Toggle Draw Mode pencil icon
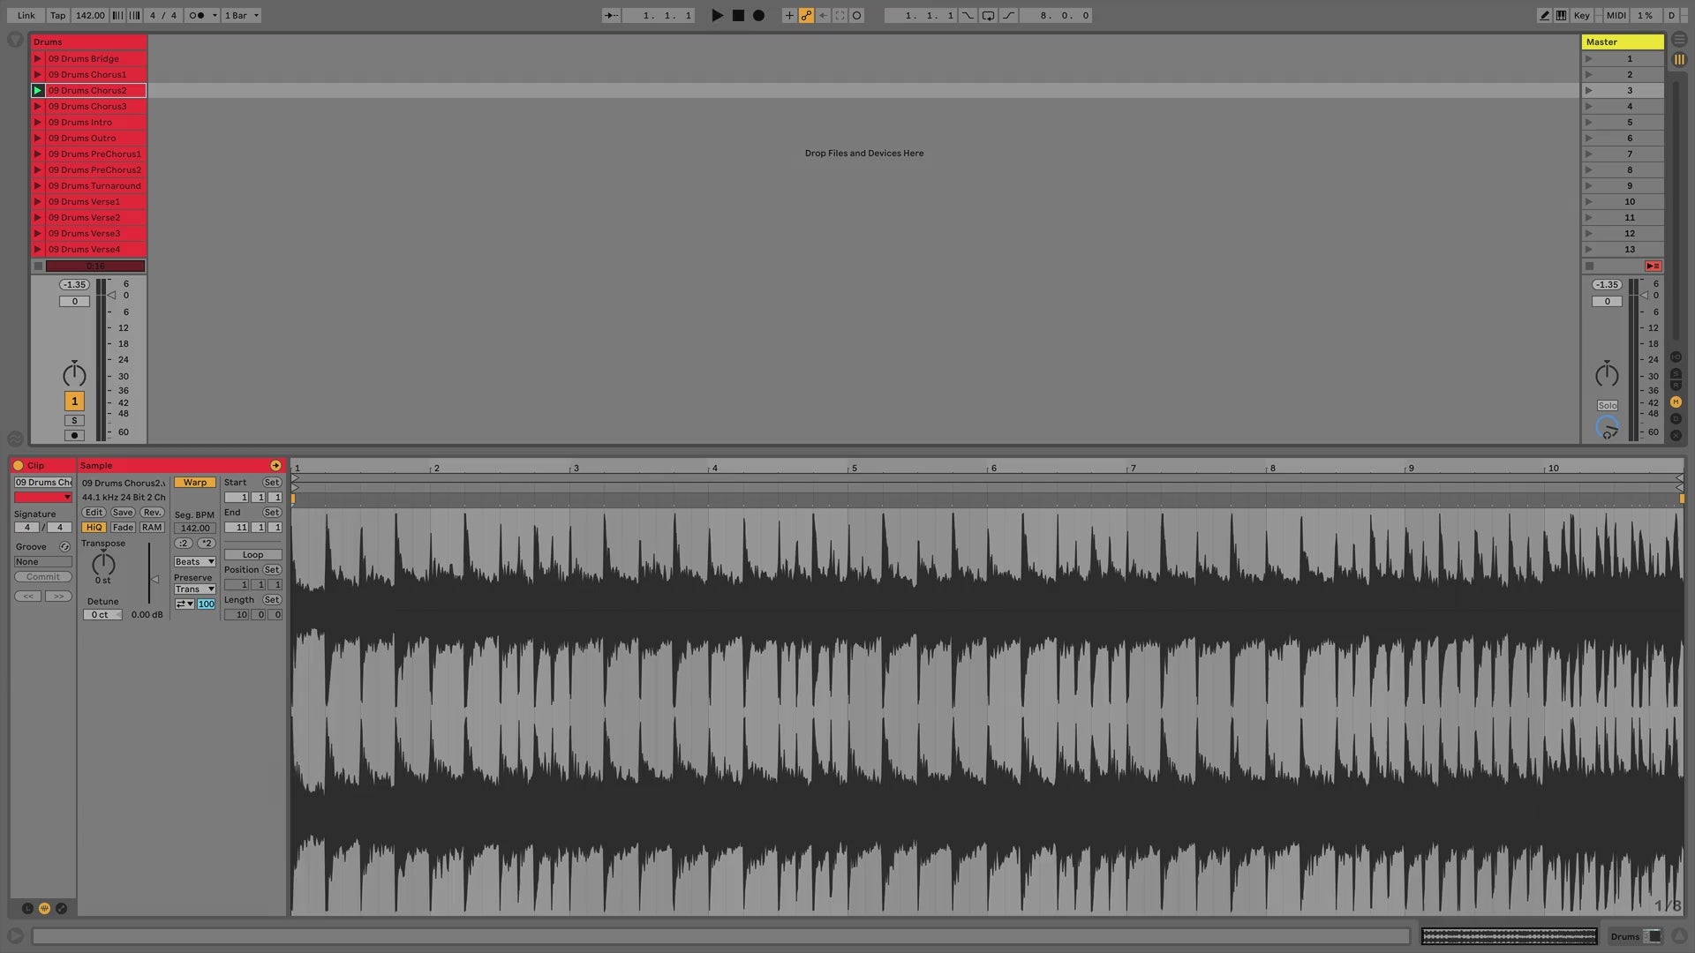The image size is (1695, 953). tap(1544, 15)
